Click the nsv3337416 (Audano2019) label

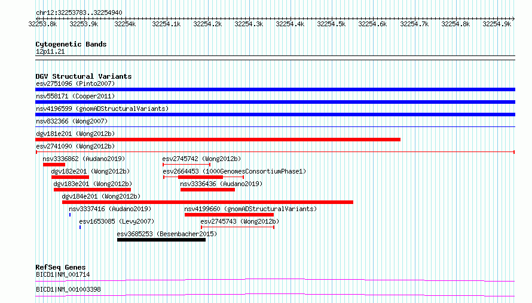(110, 209)
